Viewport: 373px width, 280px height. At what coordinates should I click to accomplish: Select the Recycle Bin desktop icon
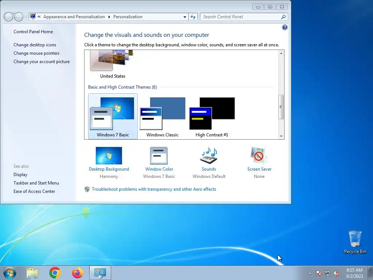click(355, 242)
